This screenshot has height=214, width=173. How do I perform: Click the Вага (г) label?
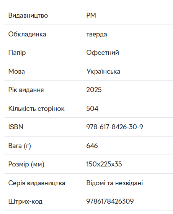pyautogui.click(x=20, y=146)
